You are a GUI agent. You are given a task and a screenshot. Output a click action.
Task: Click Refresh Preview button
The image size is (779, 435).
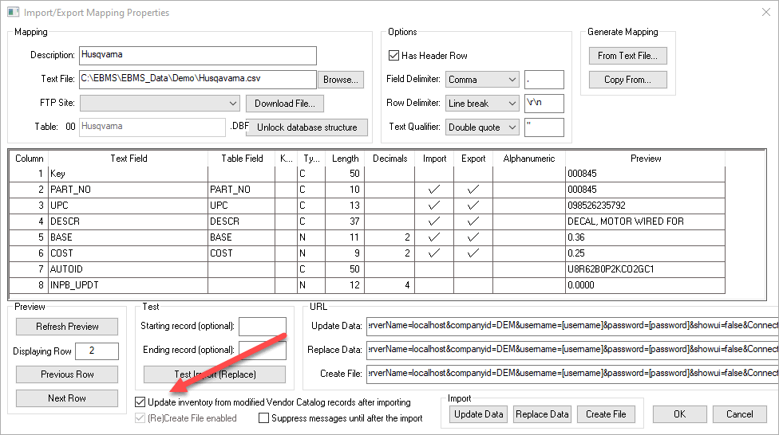[x=67, y=327]
